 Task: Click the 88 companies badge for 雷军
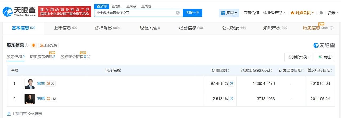coord(50,83)
